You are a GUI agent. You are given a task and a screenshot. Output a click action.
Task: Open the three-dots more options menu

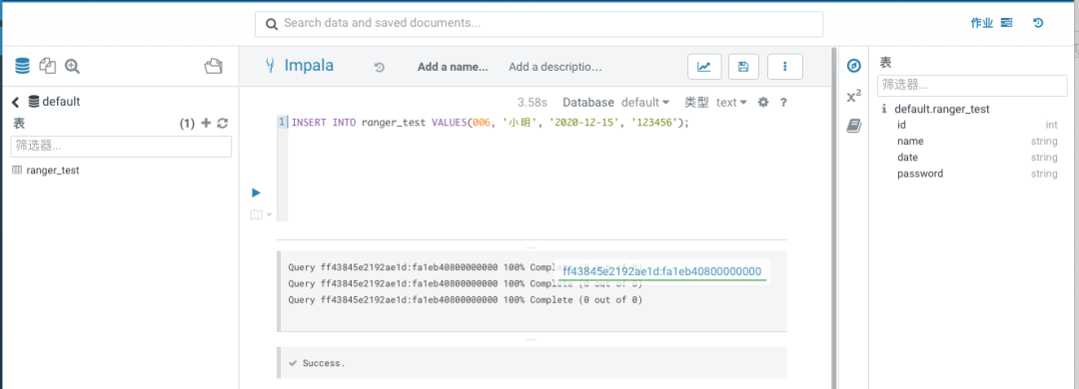[784, 67]
